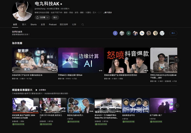Open video title 谁是电丸最快的男人

(x=75, y=115)
